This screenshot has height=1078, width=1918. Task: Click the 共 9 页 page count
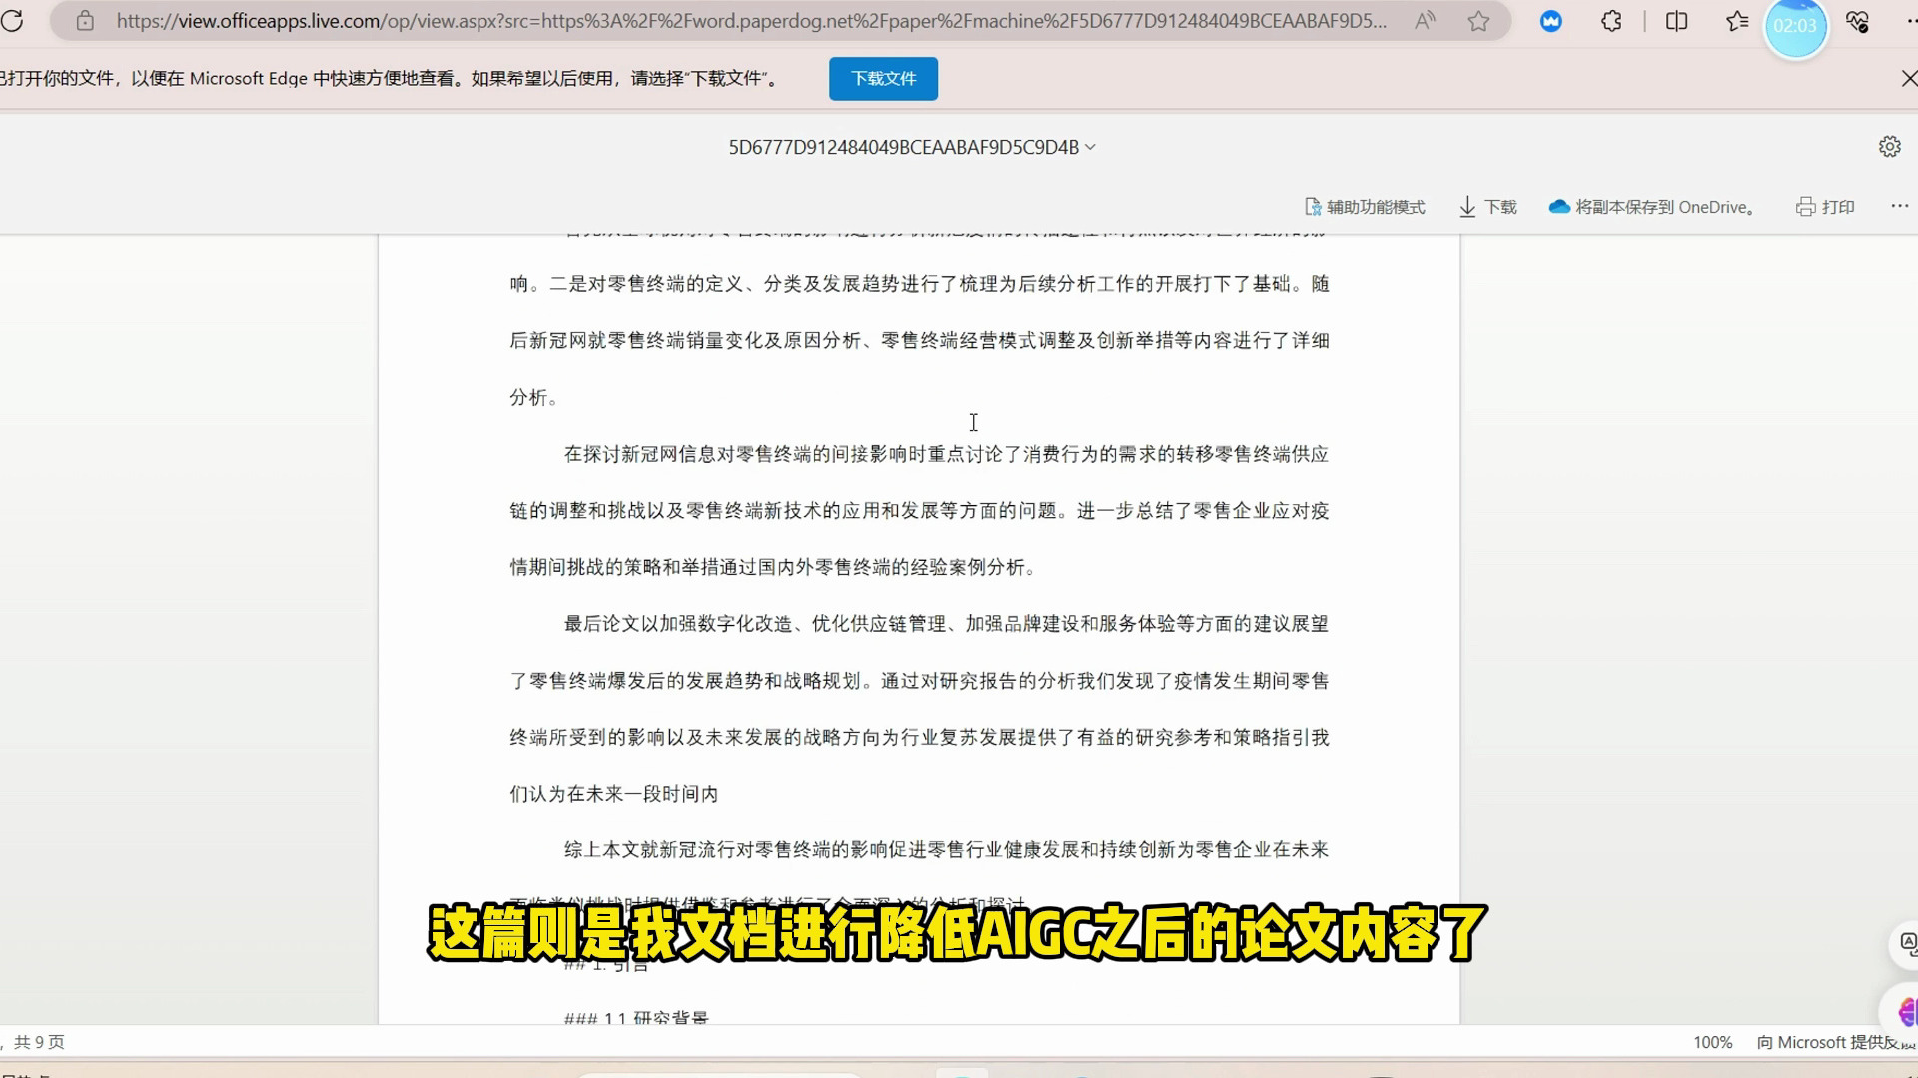pos(39,1042)
